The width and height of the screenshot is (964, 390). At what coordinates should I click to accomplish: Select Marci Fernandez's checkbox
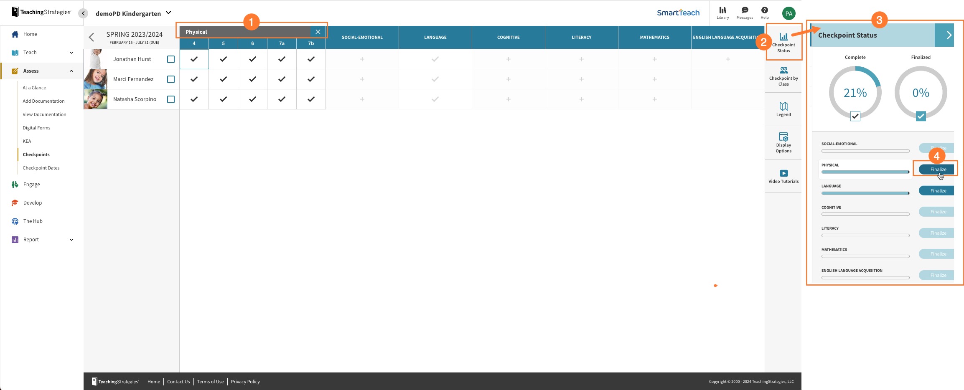click(170, 79)
